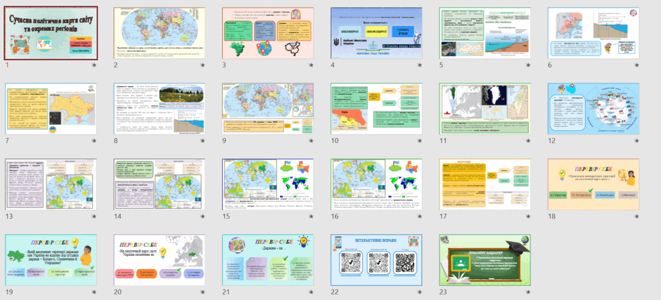Select slide 19 quiz thumbnail
The height and width of the screenshot is (300, 661).
pyautogui.click(x=51, y=260)
